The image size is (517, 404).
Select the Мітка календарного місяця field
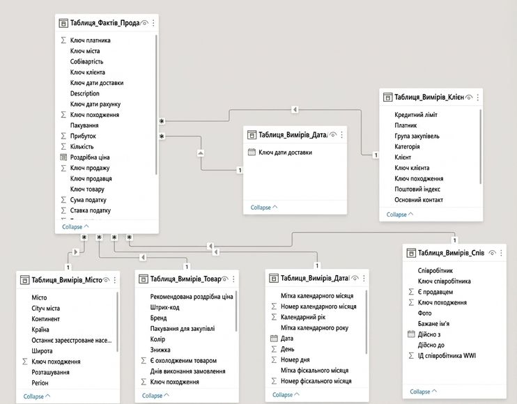(x=317, y=296)
